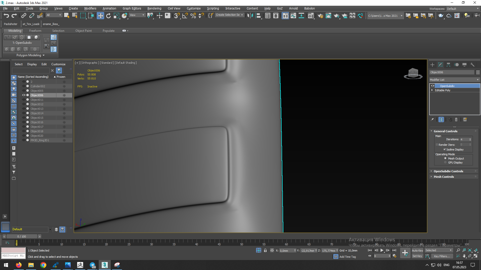The height and width of the screenshot is (270, 481).
Task: Click the Mirror tool icon
Action: (x=250, y=15)
